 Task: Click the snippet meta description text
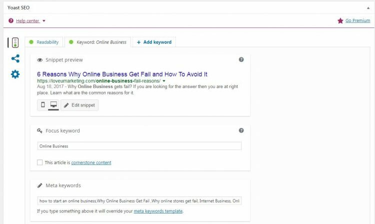point(137,89)
